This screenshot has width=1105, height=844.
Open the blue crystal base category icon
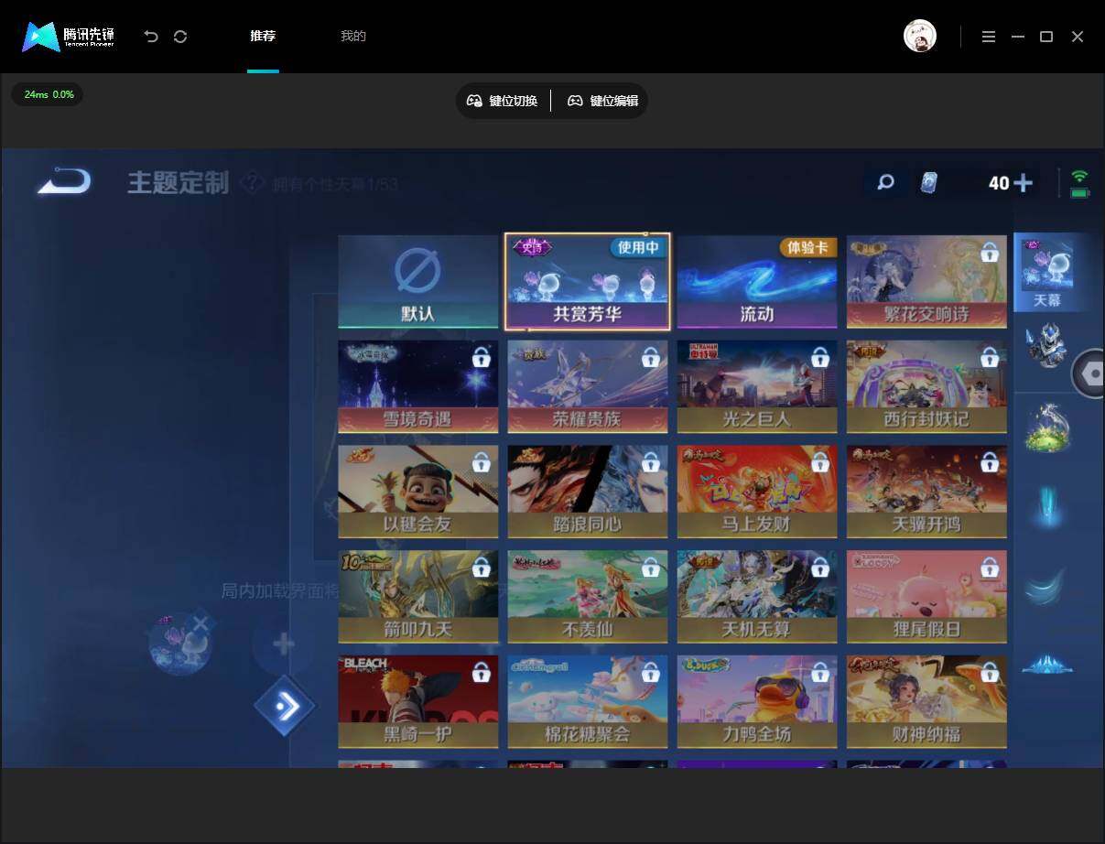[x=1046, y=664]
